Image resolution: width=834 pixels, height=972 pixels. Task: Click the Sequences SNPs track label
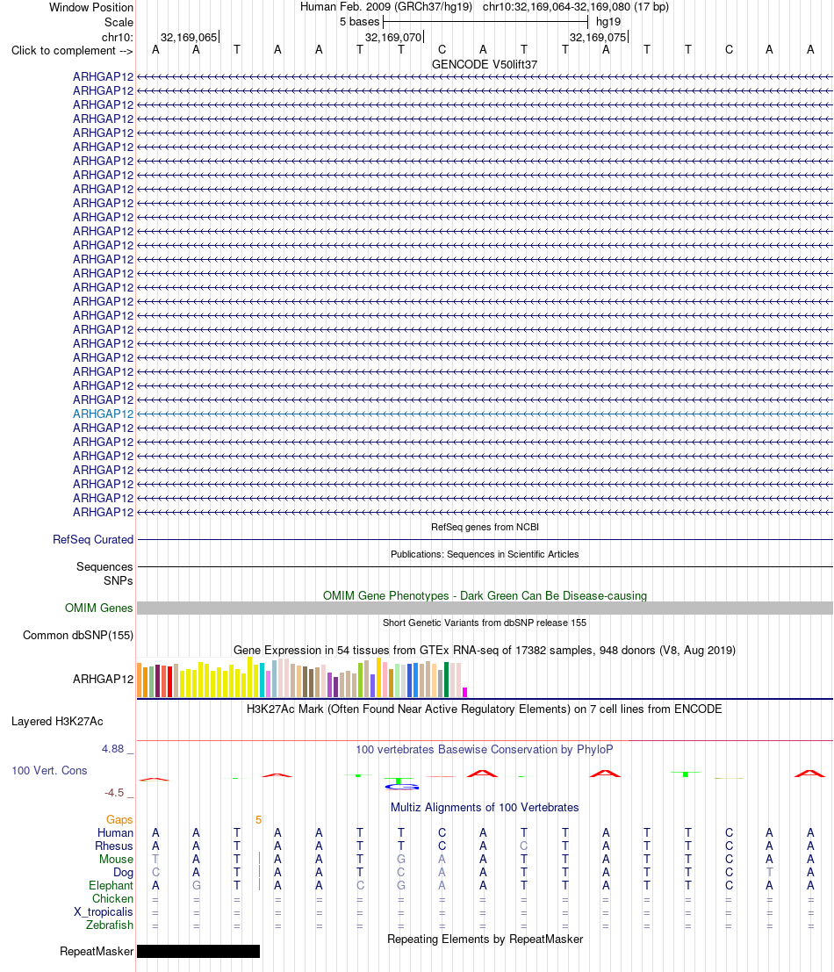pyautogui.click(x=104, y=573)
